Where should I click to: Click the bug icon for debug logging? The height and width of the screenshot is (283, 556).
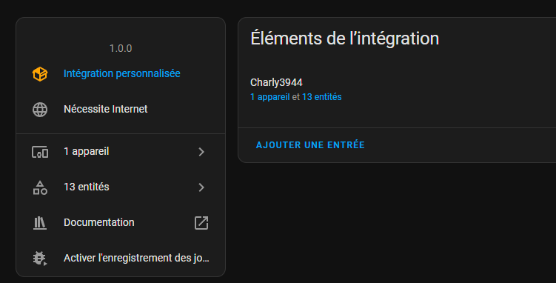pos(40,258)
